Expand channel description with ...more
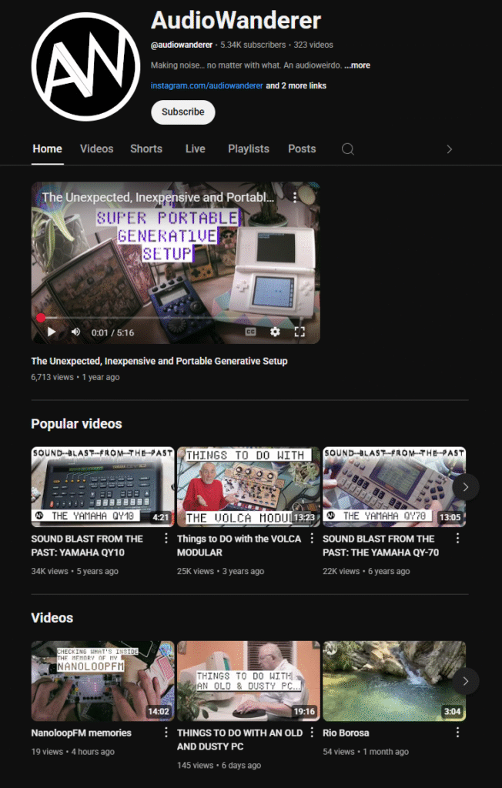This screenshot has height=788, width=502. 357,65
